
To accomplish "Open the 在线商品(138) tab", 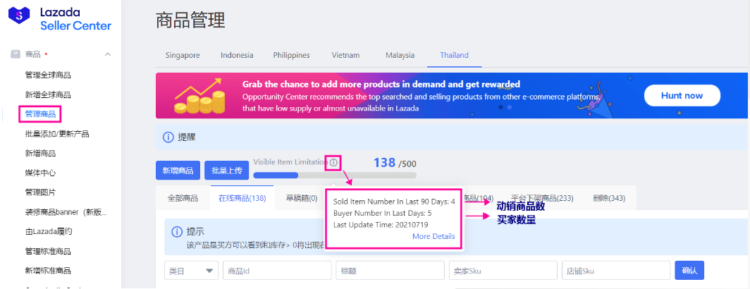I will pyautogui.click(x=242, y=198).
